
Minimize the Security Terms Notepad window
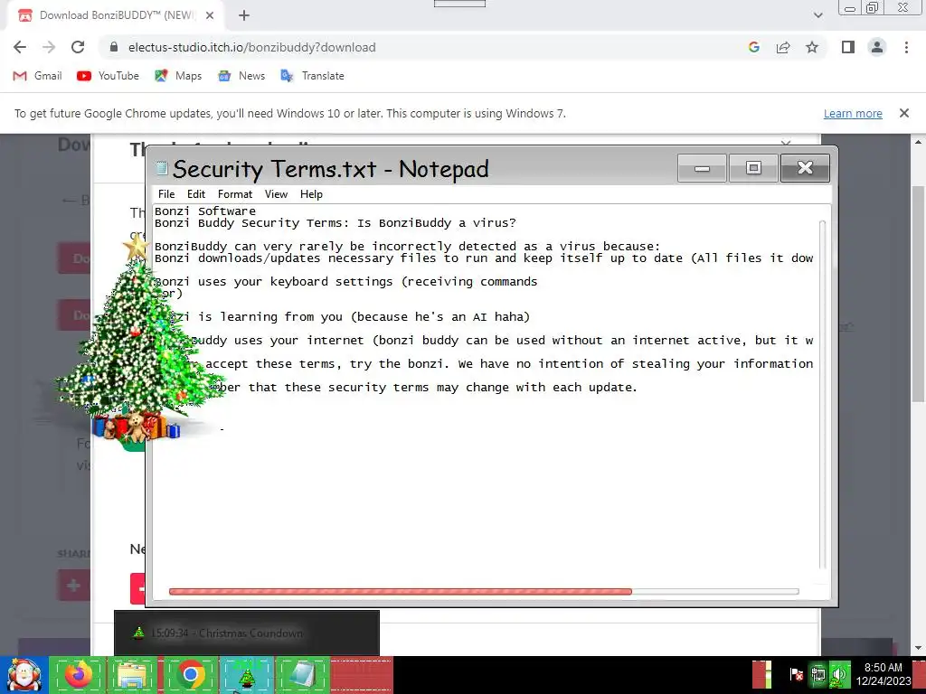coord(702,168)
